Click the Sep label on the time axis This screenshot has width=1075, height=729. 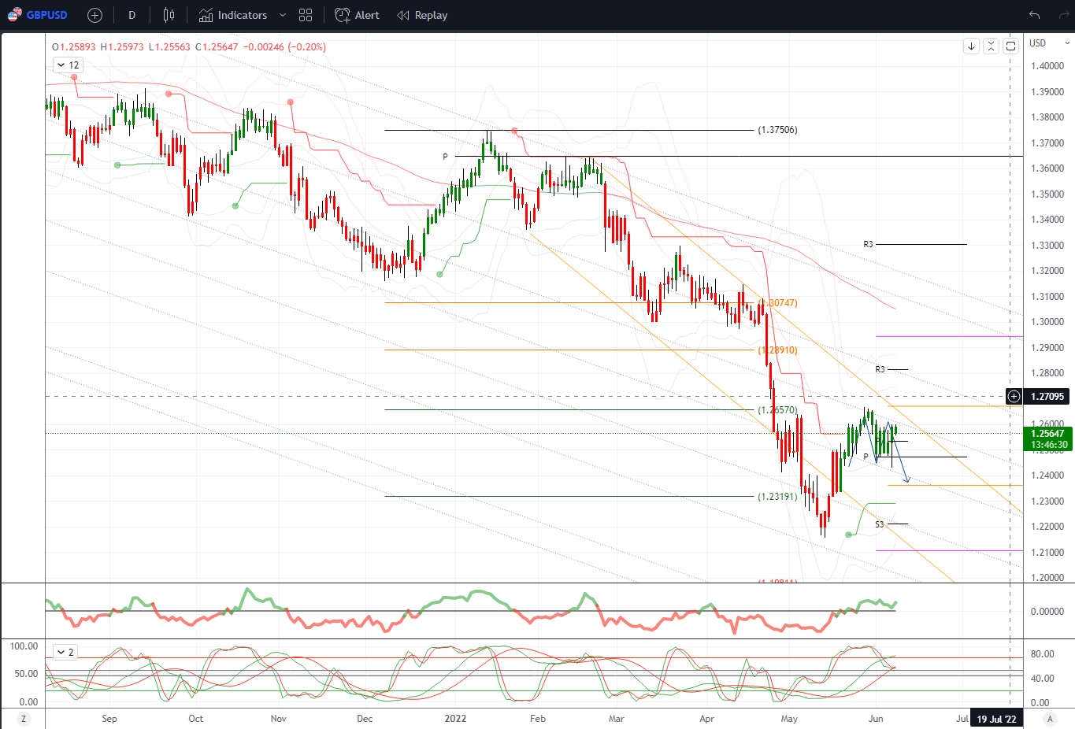tap(109, 719)
